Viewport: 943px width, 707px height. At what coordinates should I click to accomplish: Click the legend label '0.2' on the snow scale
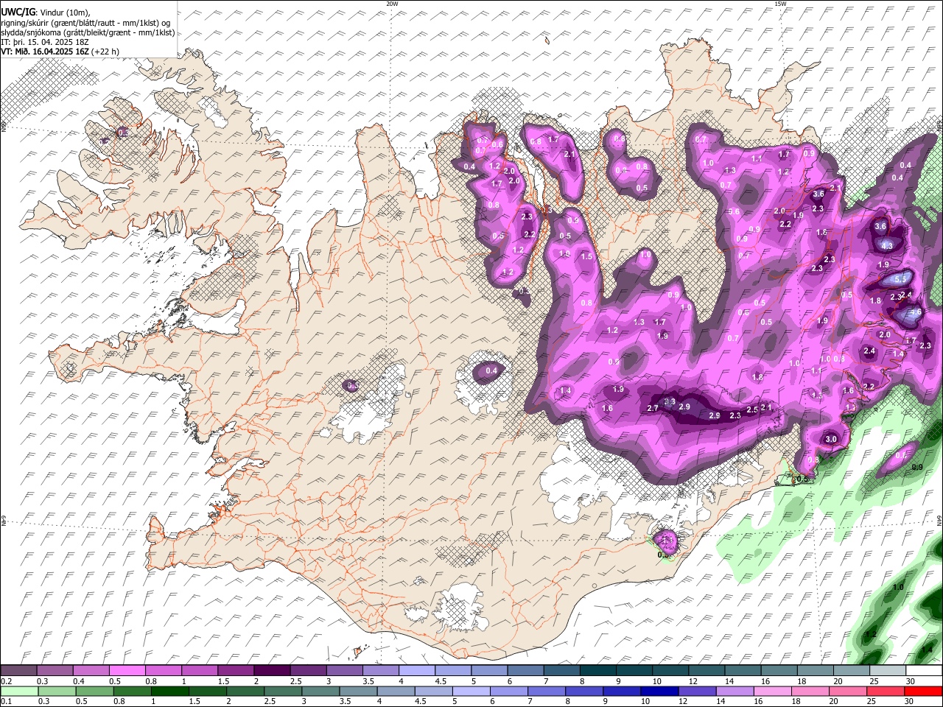point(6,681)
